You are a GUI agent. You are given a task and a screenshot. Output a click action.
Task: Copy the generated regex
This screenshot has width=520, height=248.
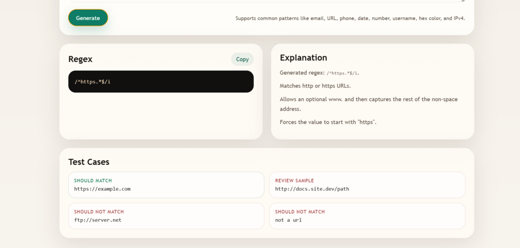point(242,59)
